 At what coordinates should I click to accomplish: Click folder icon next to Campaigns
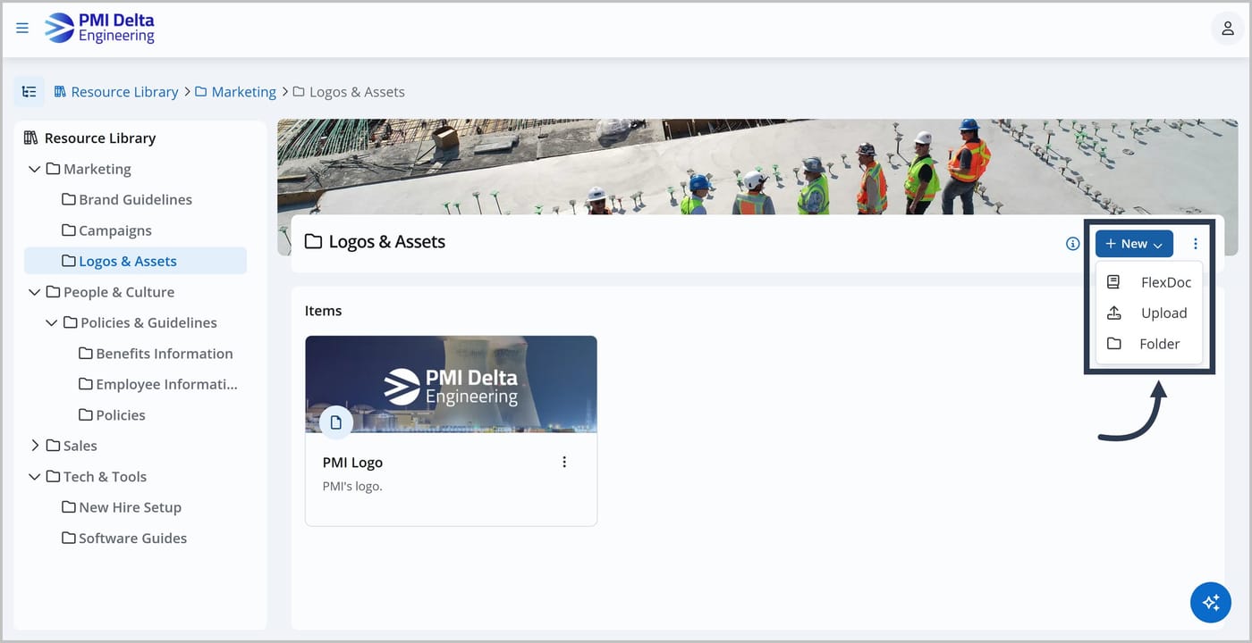tap(69, 230)
